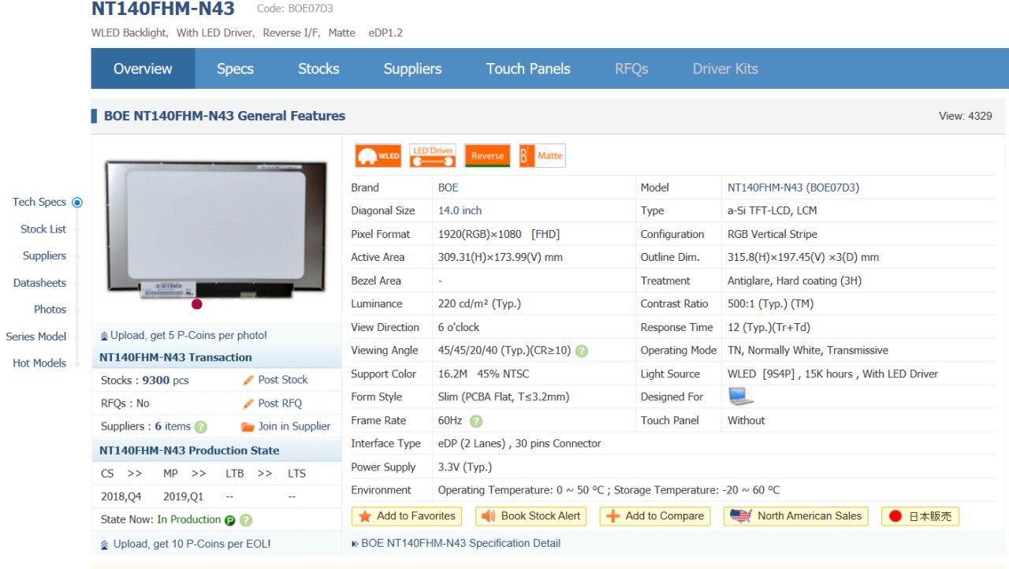Click the laptop icon in Designed For
The width and height of the screenshot is (1009, 569).
coord(740,396)
